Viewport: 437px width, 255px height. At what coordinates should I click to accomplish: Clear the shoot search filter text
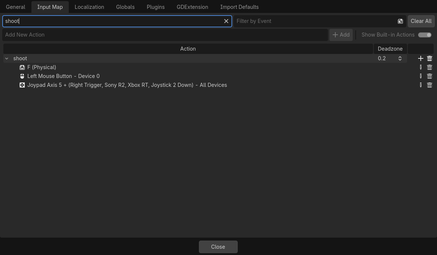[x=226, y=21]
